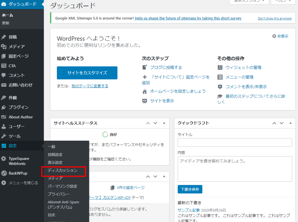Click the graduation cap icon beside 最初のステップ
298x222 pixels.
click(x=220, y=96)
